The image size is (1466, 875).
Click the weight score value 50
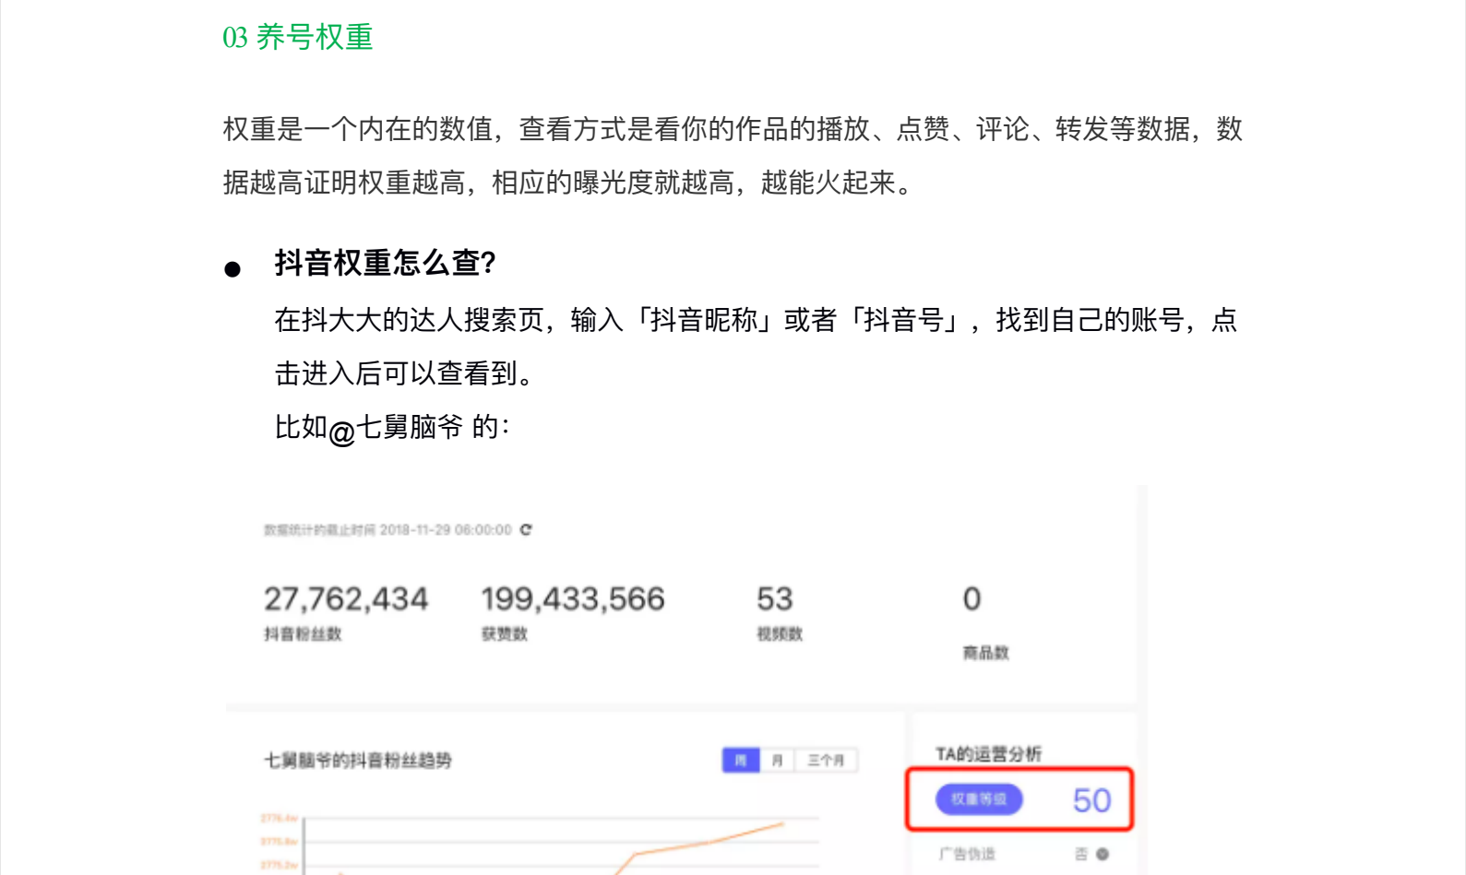pos(1091,800)
